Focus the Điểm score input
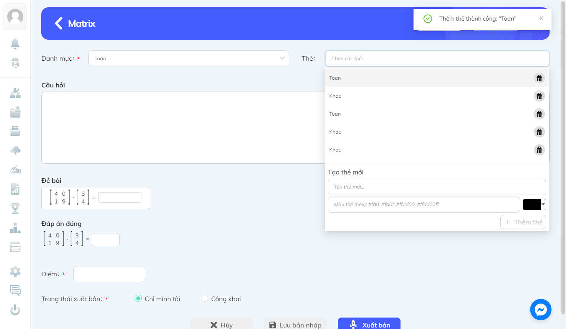Viewport: 566px width, 329px height. coord(109,274)
